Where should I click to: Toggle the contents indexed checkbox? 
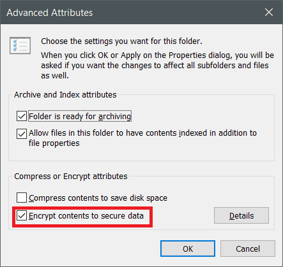pyautogui.click(x=22, y=134)
